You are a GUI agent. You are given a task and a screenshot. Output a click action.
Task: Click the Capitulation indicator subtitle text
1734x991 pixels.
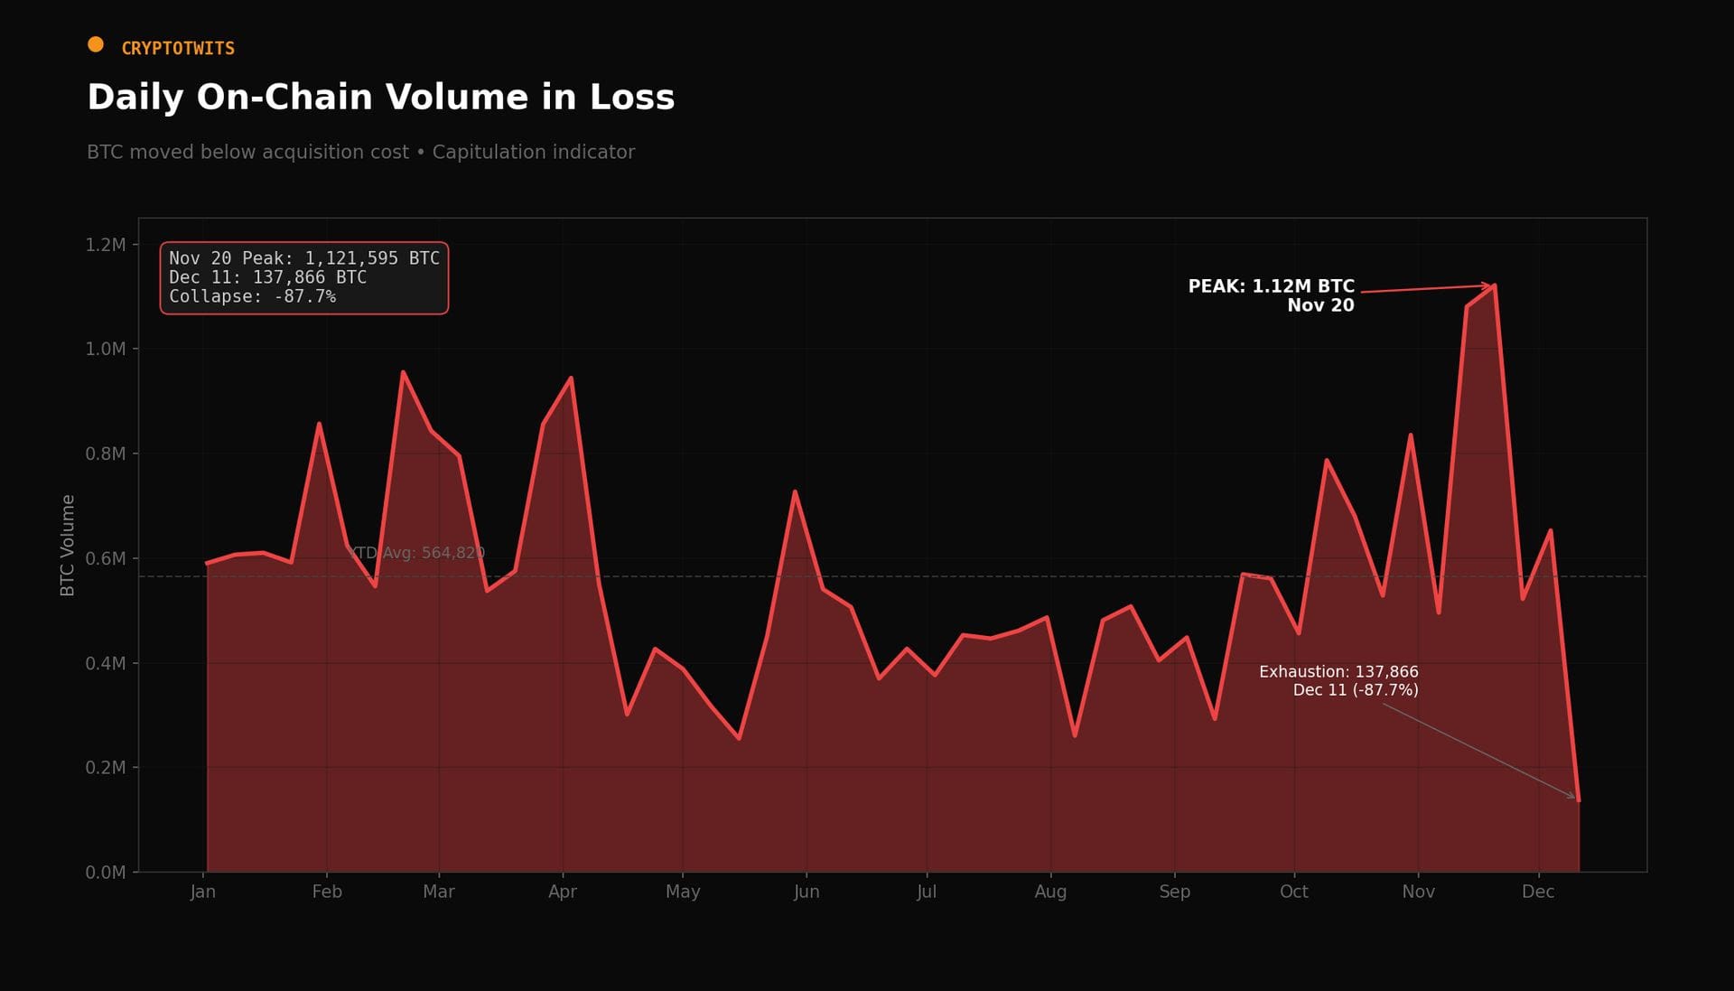pos(533,152)
